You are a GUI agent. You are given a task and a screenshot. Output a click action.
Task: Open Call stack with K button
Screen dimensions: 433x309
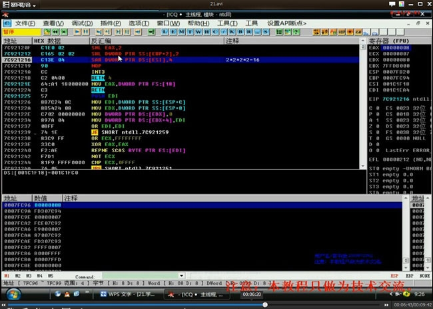point(232,32)
